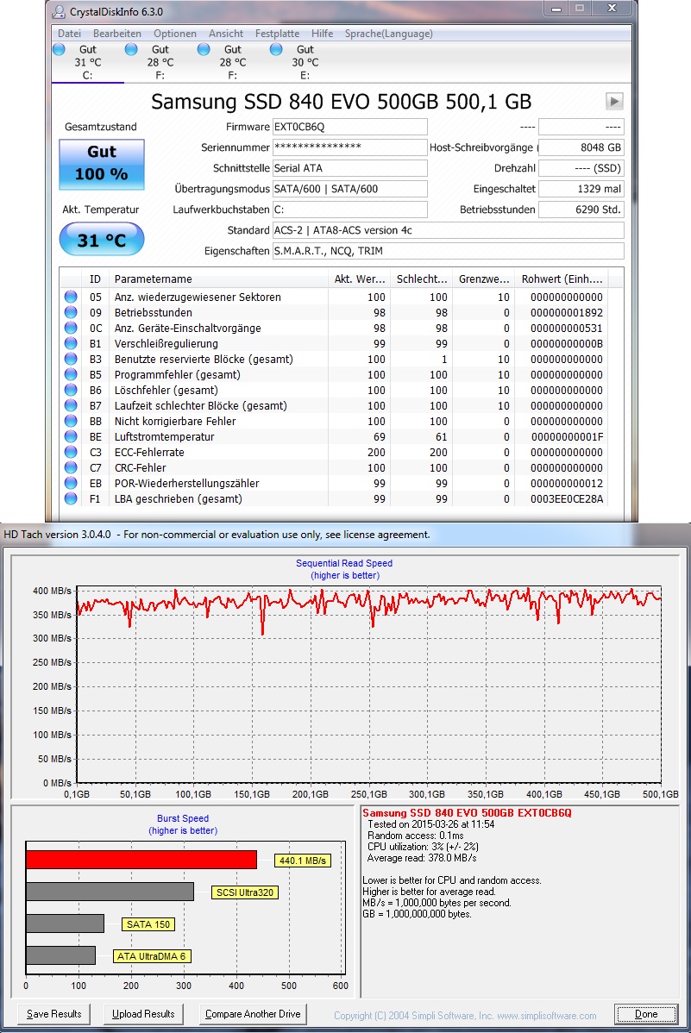The width and height of the screenshot is (691, 1033).
Task: Open the Datei menu
Action: pos(69,34)
